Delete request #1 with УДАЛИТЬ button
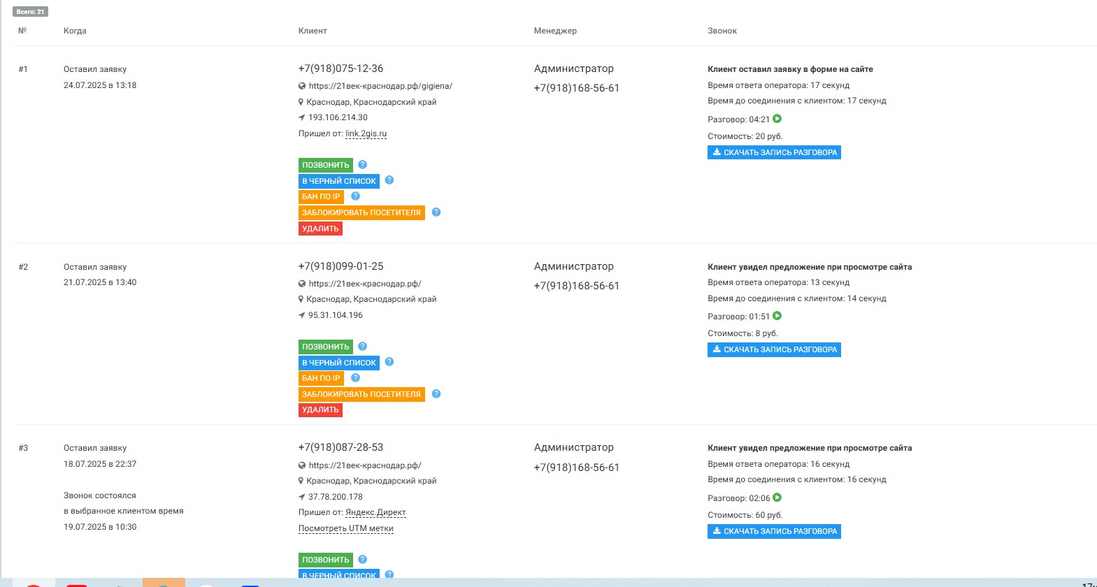This screenshot has width=1097, height=587. pos(320,229)
